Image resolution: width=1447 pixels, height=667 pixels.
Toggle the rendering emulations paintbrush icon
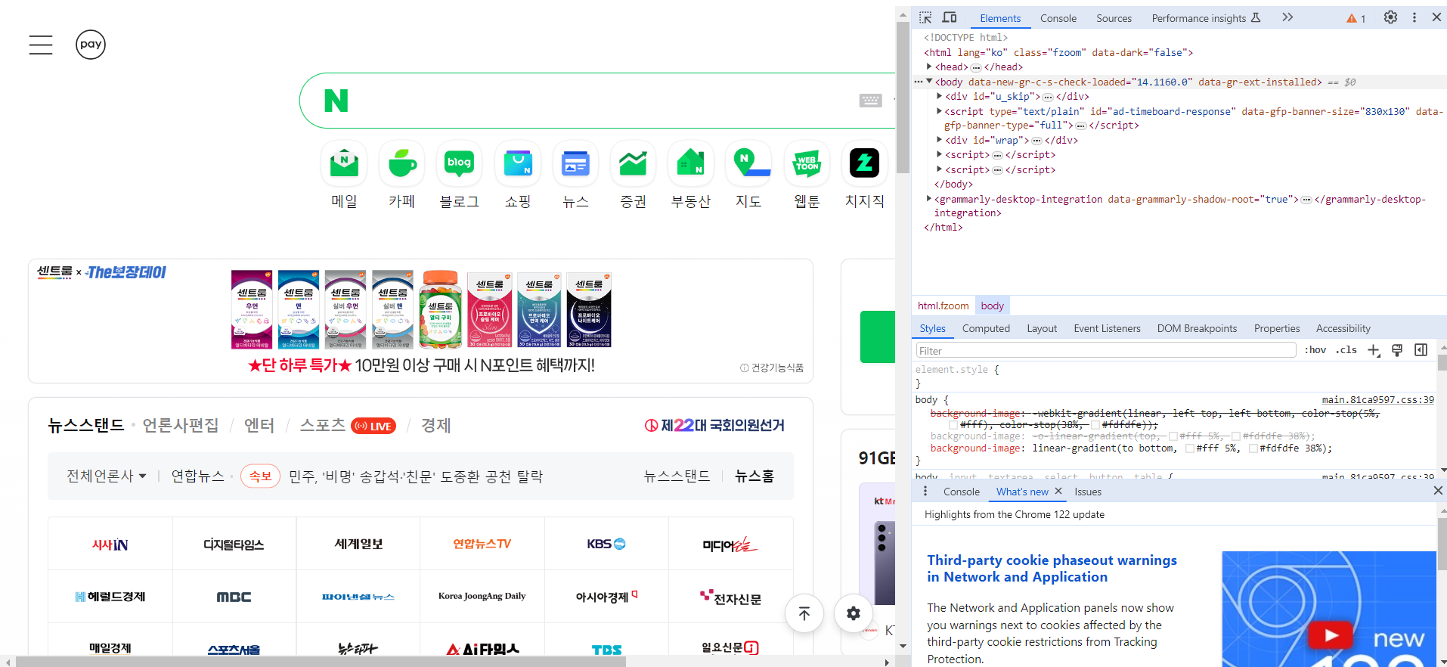1397,350
